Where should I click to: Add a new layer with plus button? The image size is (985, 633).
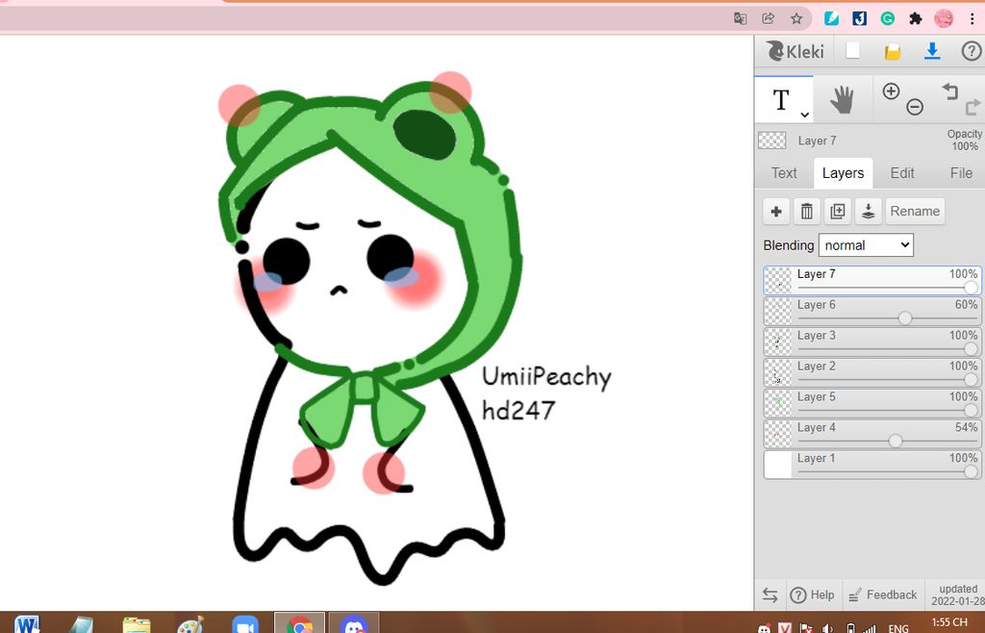776,212
